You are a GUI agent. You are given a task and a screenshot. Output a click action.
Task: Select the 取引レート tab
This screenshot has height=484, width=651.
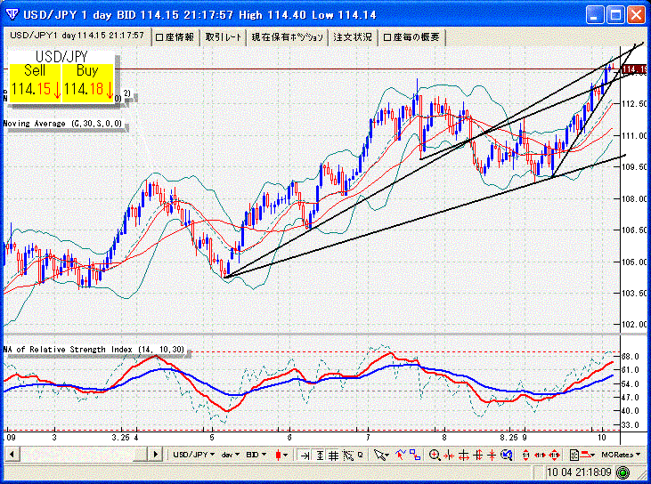click(x=222, y=36)
